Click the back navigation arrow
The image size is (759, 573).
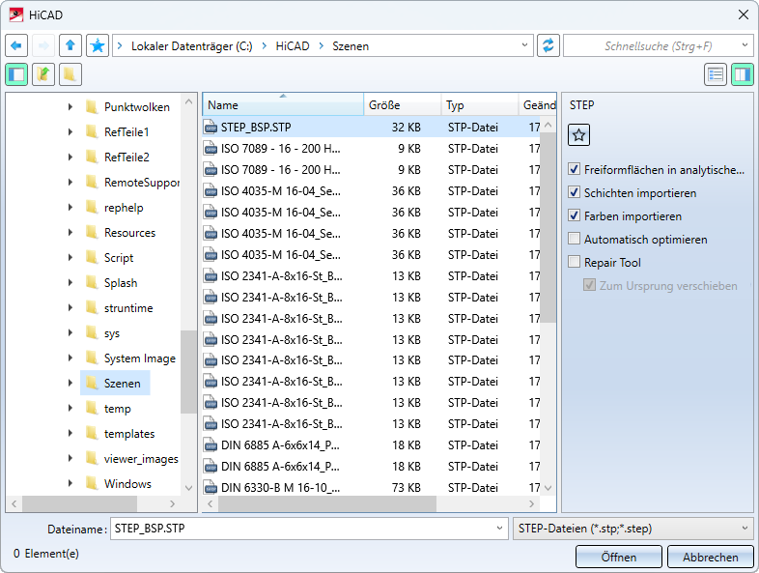click(16, 46)
